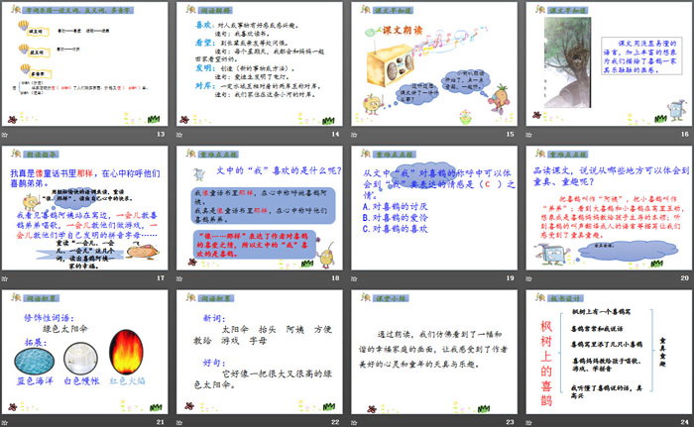
Task: Click the slide number label "23"
Action: (510, 422)
